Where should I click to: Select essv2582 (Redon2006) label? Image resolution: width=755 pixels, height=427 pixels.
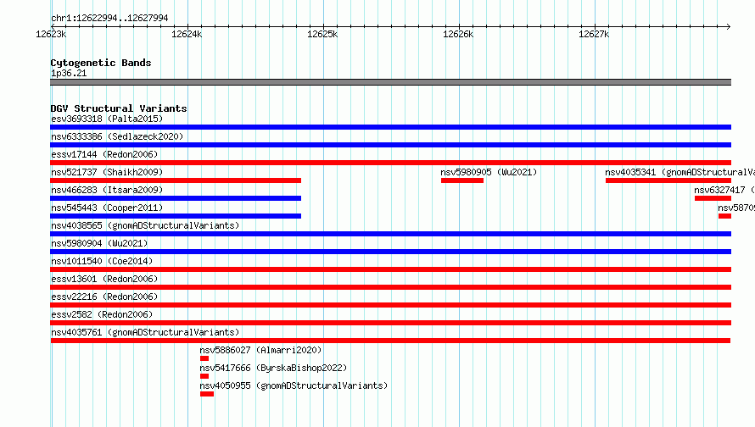click(x=102, y=314)
